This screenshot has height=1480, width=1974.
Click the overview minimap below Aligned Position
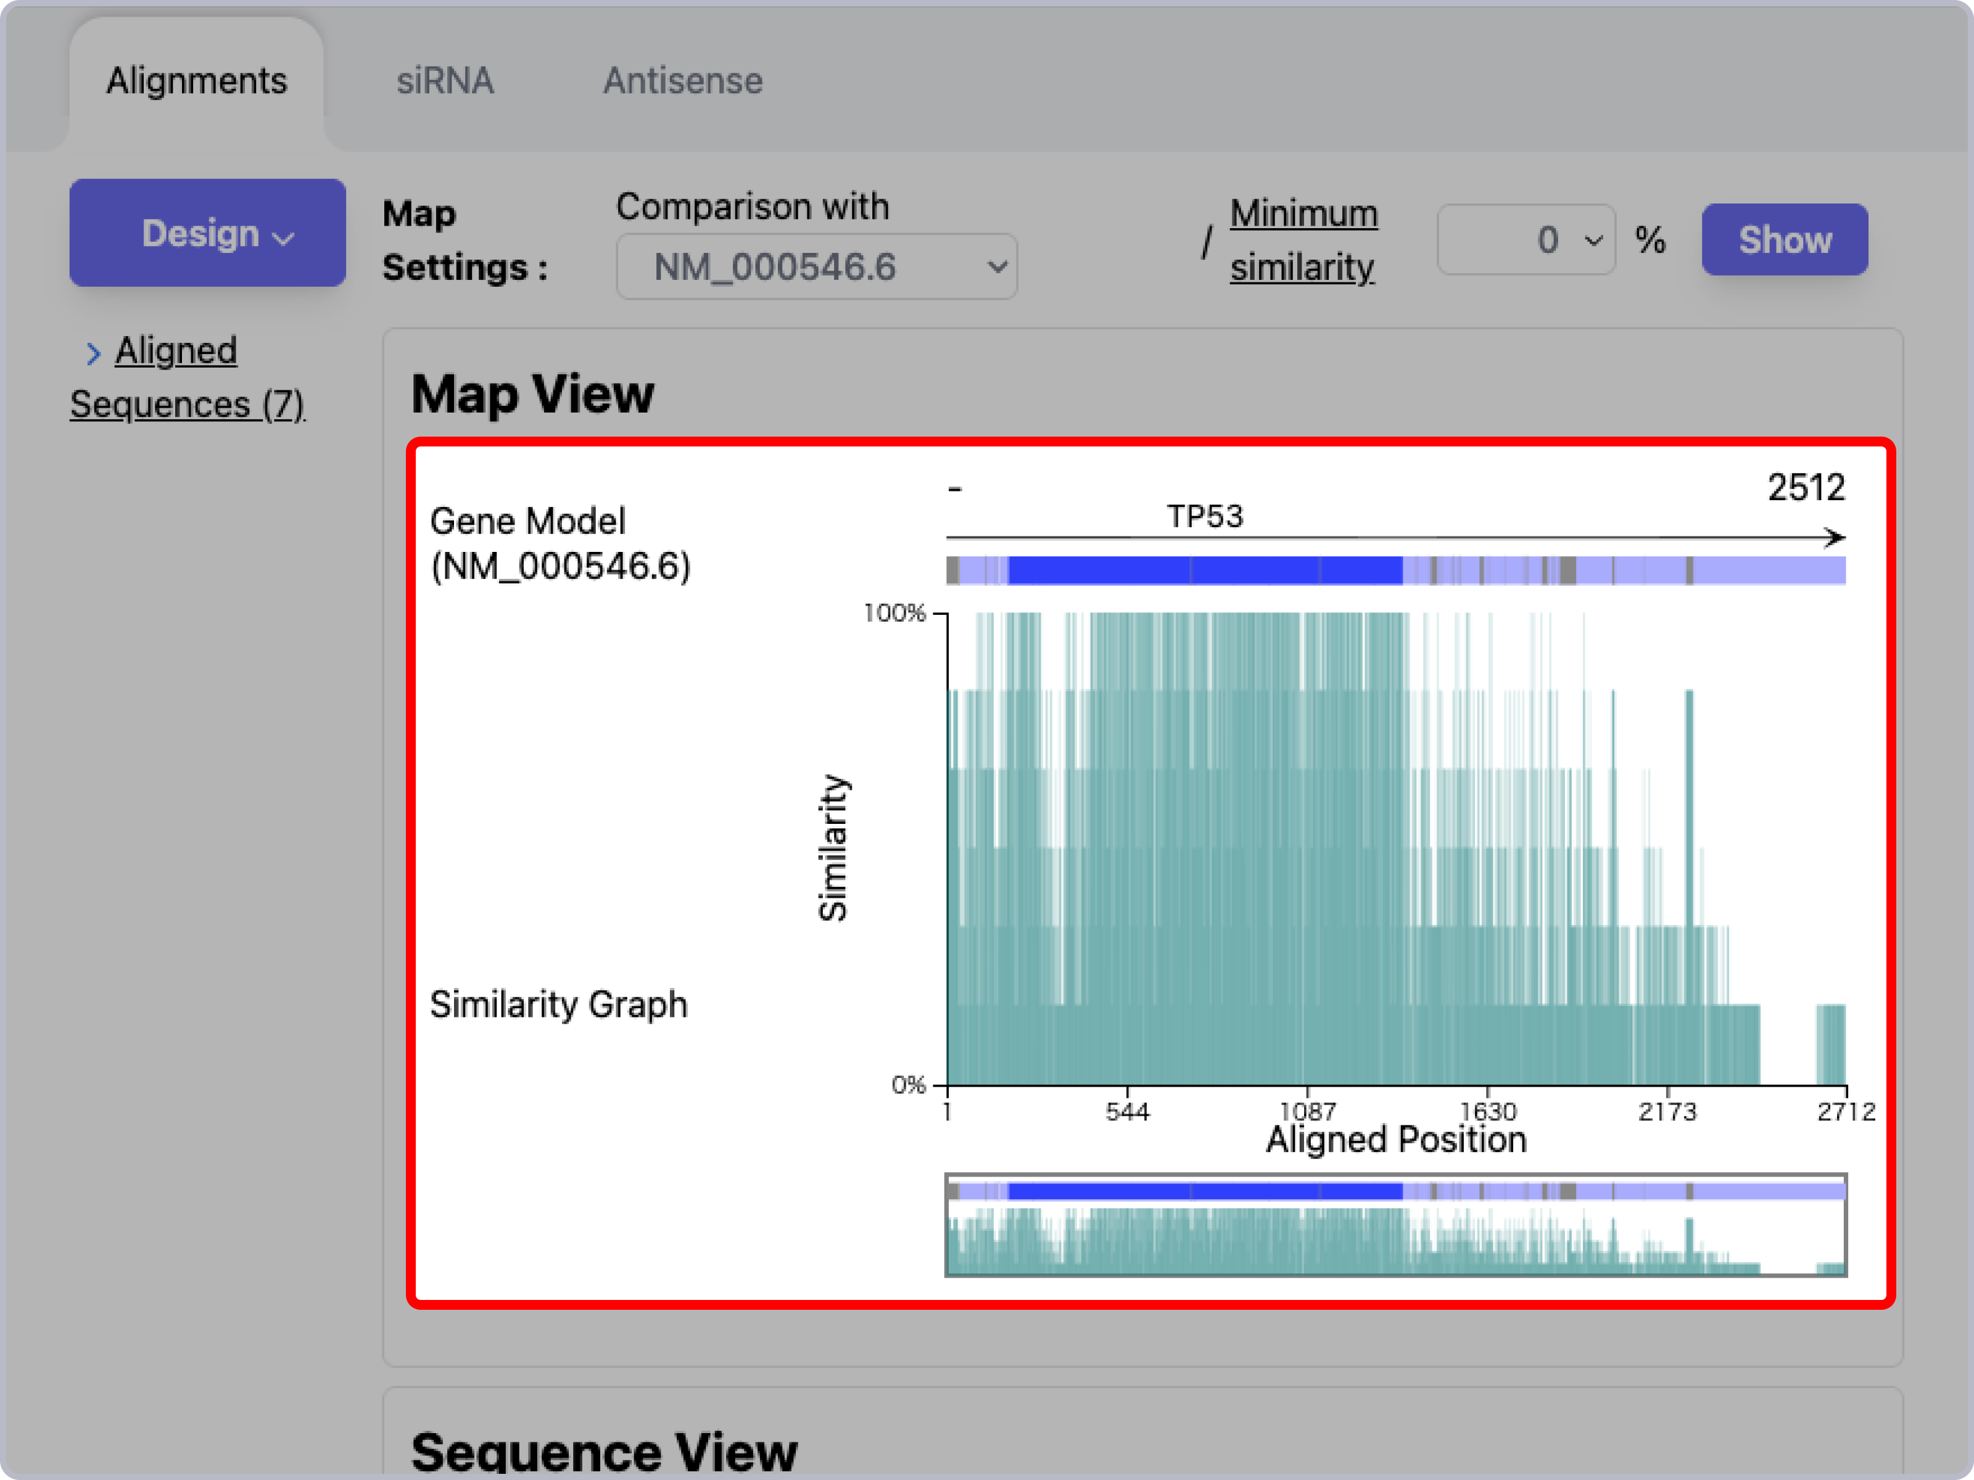[x=1396, y=1225]
